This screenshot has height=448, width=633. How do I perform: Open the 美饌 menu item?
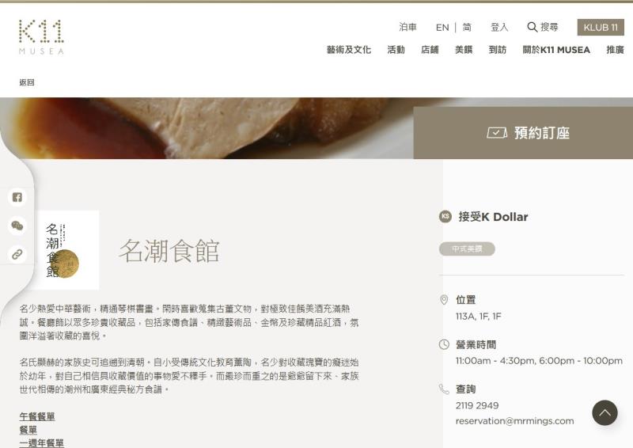pos(464,50)
